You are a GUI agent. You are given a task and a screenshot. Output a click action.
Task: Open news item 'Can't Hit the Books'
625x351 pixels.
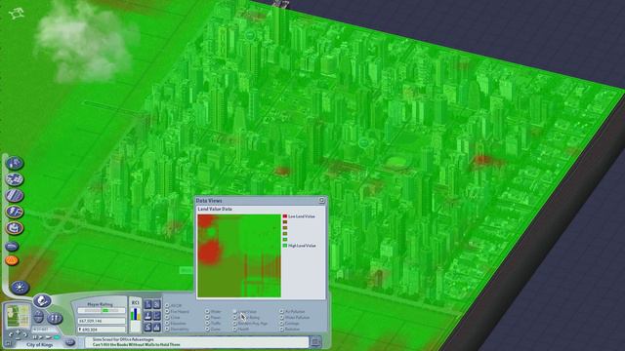(x=137, y=344)
